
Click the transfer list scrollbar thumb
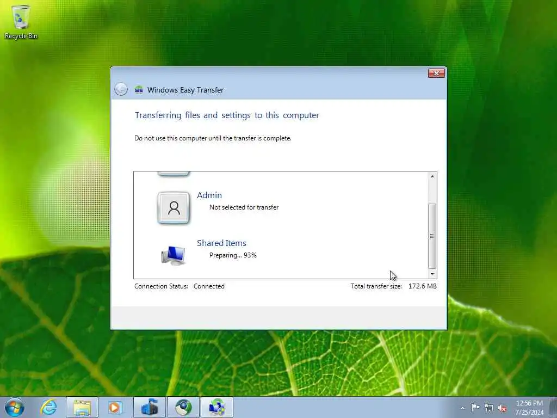coord(432,236)
